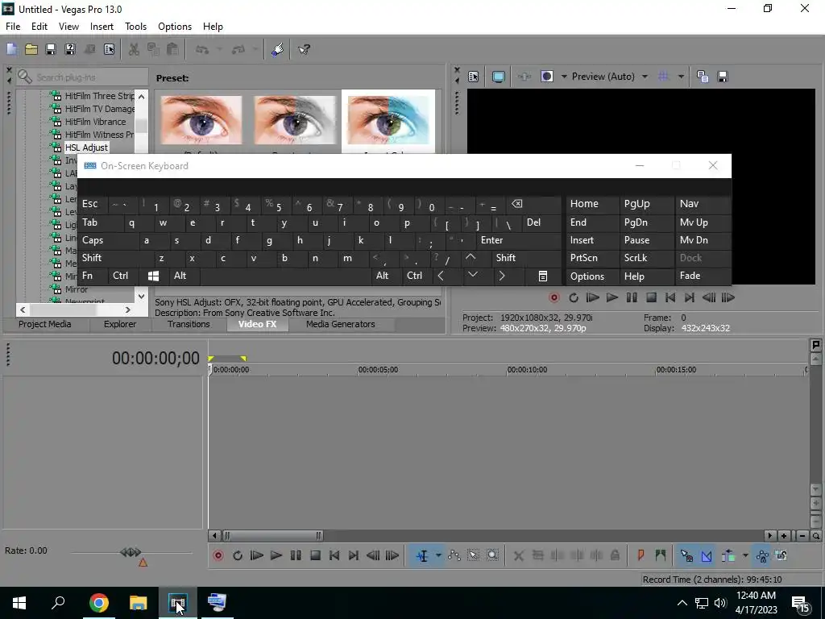Select the Envelope Edit tool
This screenshot has width=825, height=619.
click(x=454, y=556)
